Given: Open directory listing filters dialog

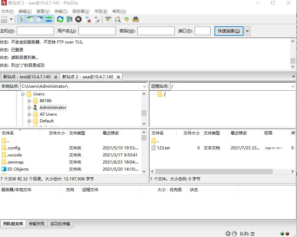Looking at the screenshot, I should (108, 19).
